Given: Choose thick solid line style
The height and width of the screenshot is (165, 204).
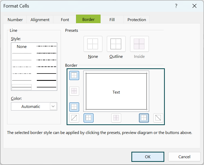Looking at the screenshot, I should click(46, 80).
